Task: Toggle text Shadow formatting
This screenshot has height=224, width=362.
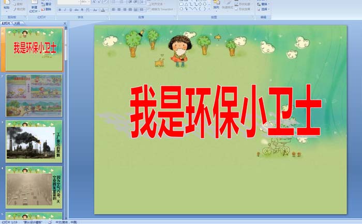Action: click(82, 10)
